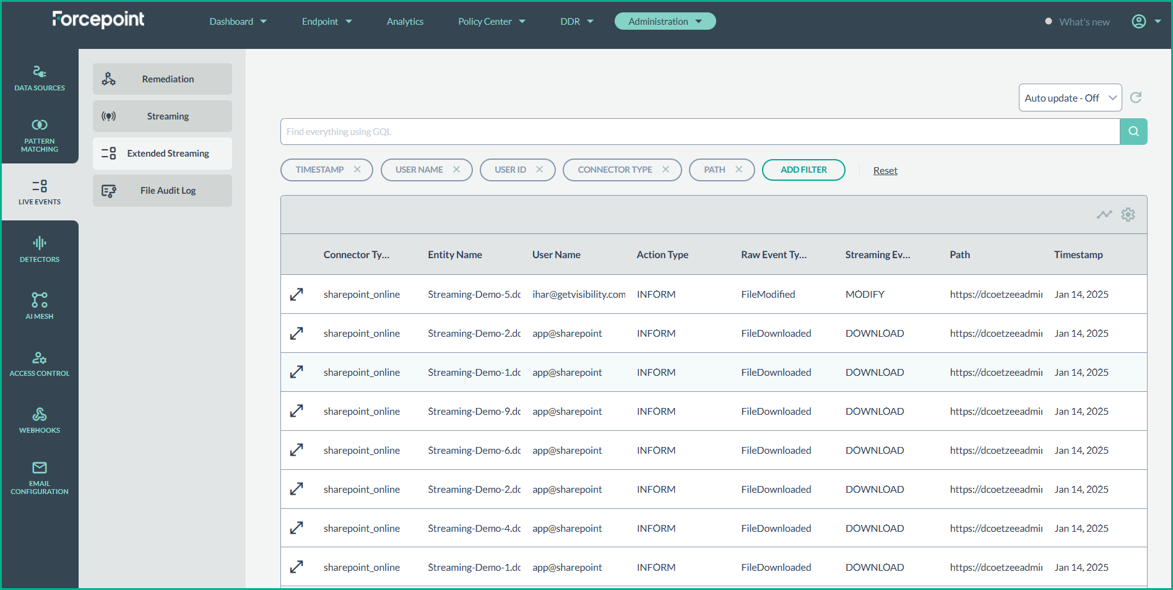Open the Analytics tab
1173x590 pixels.
(x=405, y=22)
